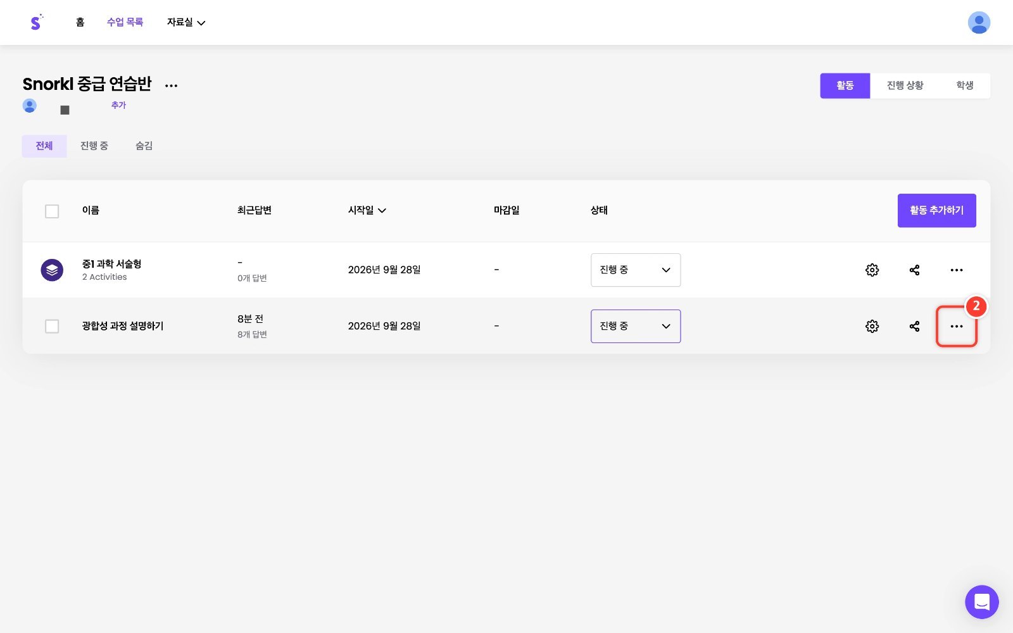Open the chat support bubble
Viewport: 1013px width, 633px height.
[981, 602]
